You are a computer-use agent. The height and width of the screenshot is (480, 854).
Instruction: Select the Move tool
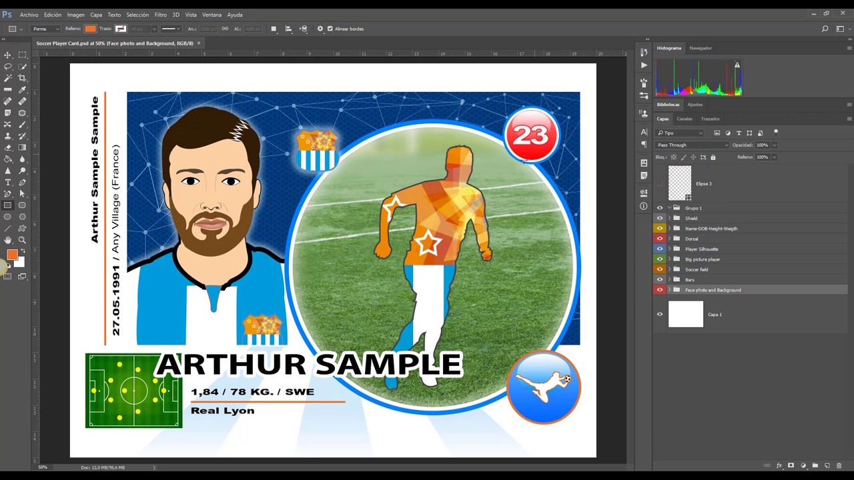[7, 55]
